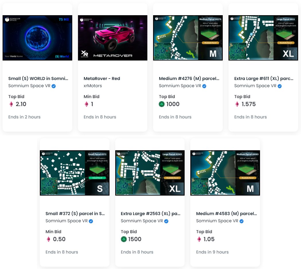Viewport: 301px width, 269px height.
Task: Visit Somnium Space VR on Medium #4276 card
Action: pyautogui.click(x=180, y=86)
